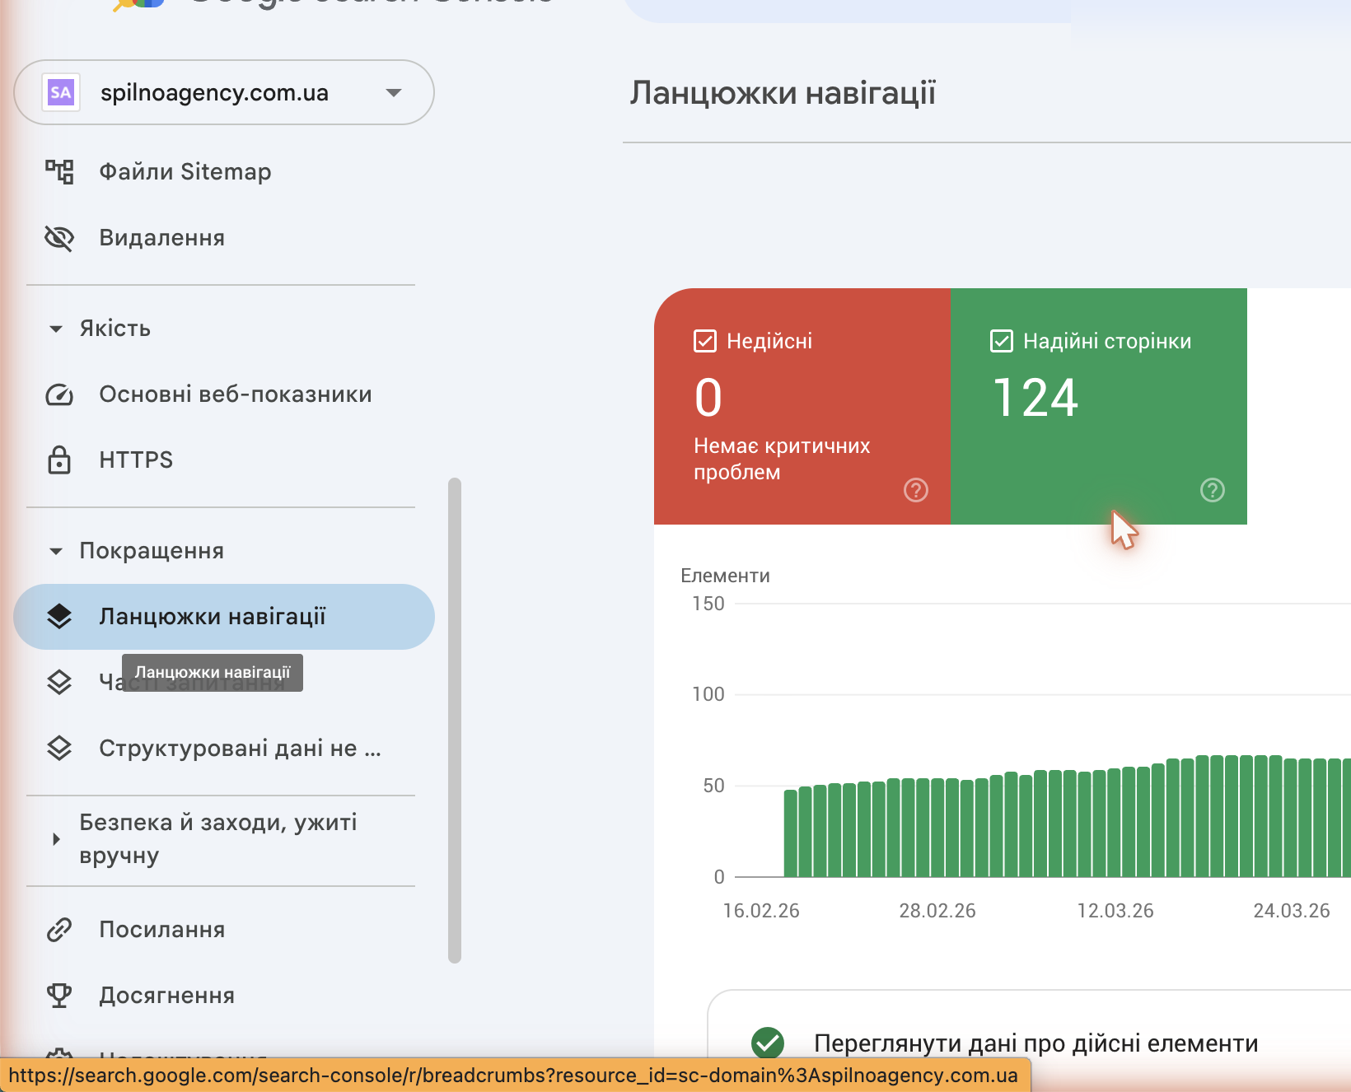1351x1092 pixels.
Task: Click the Немає критичних проблем text
Action: click(782, 459)
